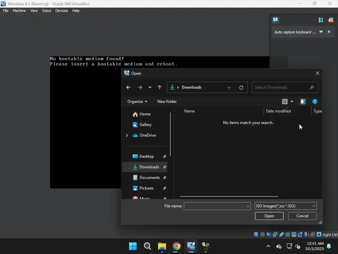Go back in the Open dialog
338x254 pixels.
[x=128, y=87]
